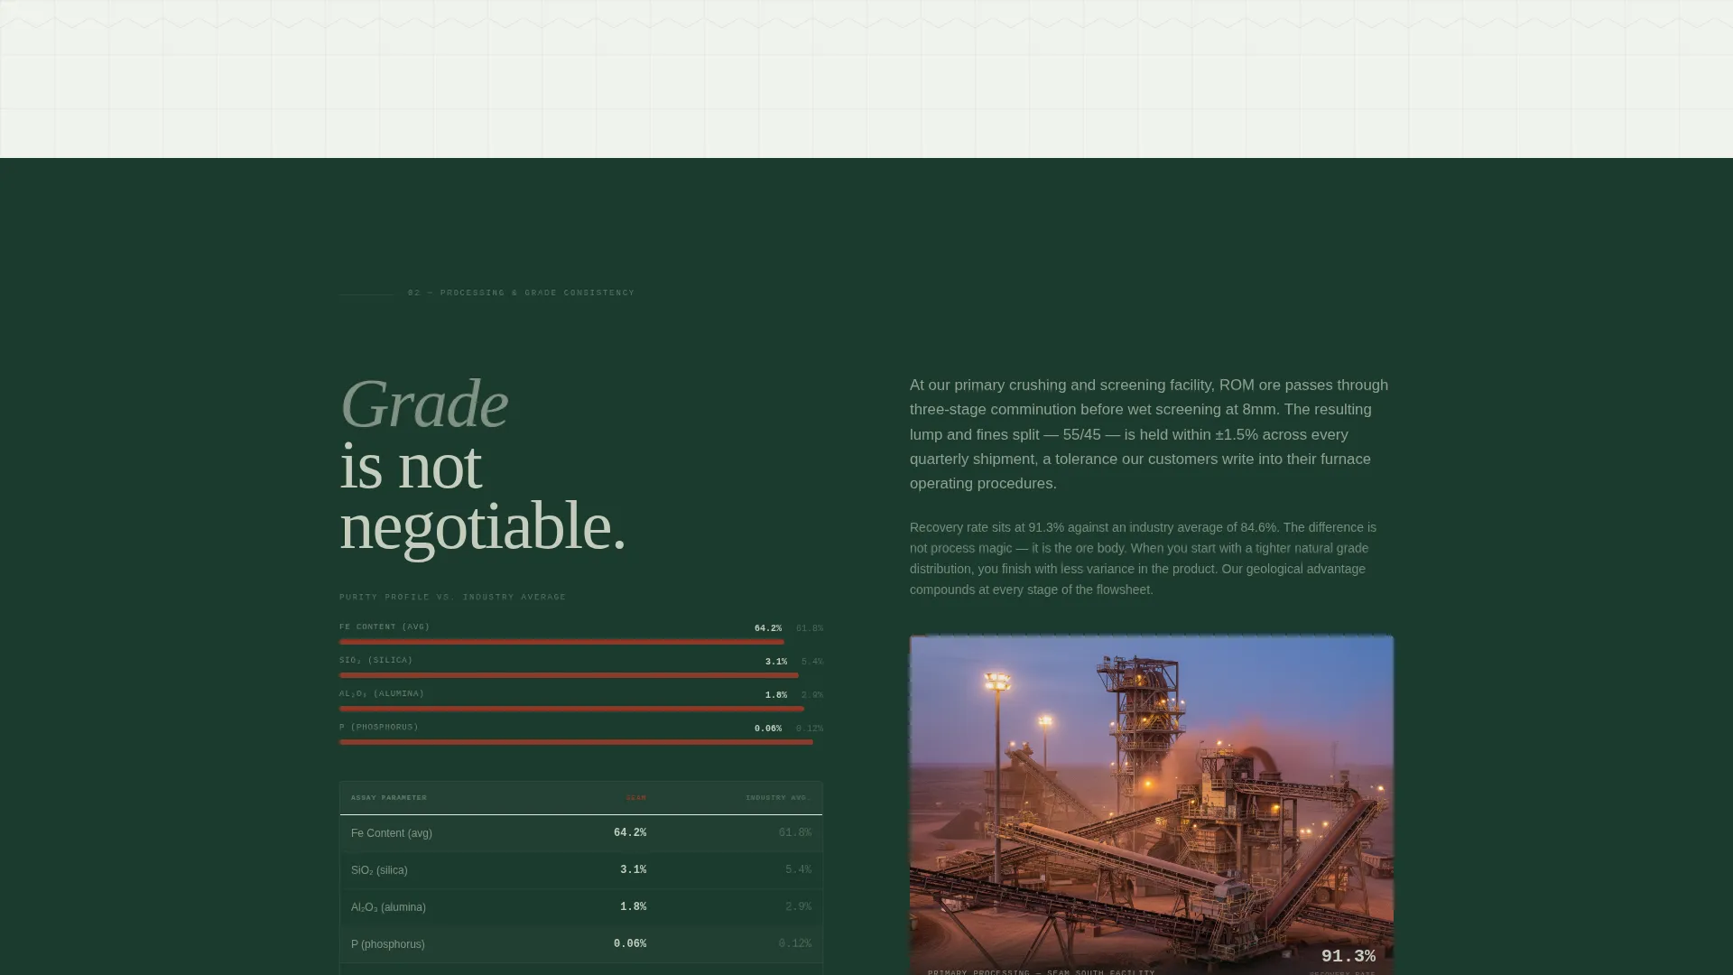Click "AL₂O₃ (ALUMINA)" label above its bar
Image resolution: width=1733 pixels, height=975 pixels.
pos(382,693)
